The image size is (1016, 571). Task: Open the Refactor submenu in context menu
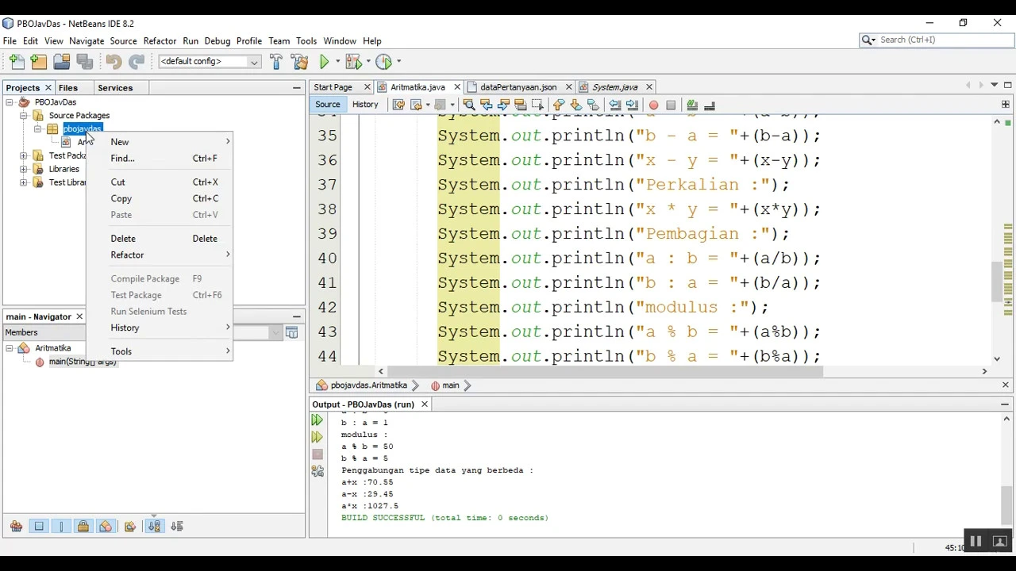[x=160, y=255]
